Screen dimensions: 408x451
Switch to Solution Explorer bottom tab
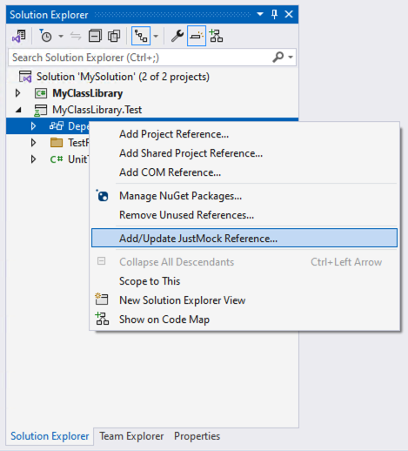(x=50, y=436)
